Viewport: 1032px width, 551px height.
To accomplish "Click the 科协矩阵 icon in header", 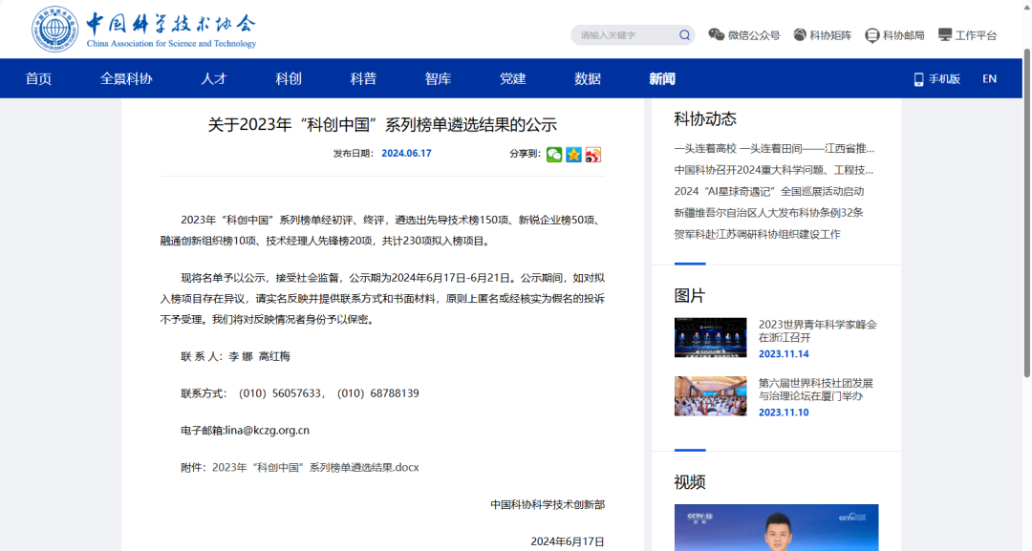I will click(800, 35).
